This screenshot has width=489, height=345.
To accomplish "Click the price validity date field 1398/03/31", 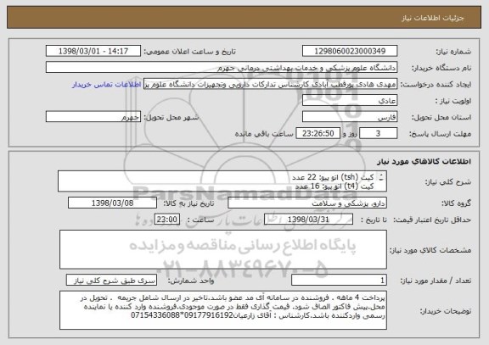I will click(x=308, y=220).
